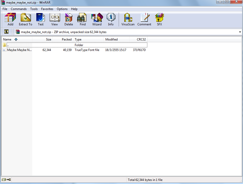This screenshot has height=184, width=243.
Task: Minimize the WinRAR window
Action: point(220,2)
